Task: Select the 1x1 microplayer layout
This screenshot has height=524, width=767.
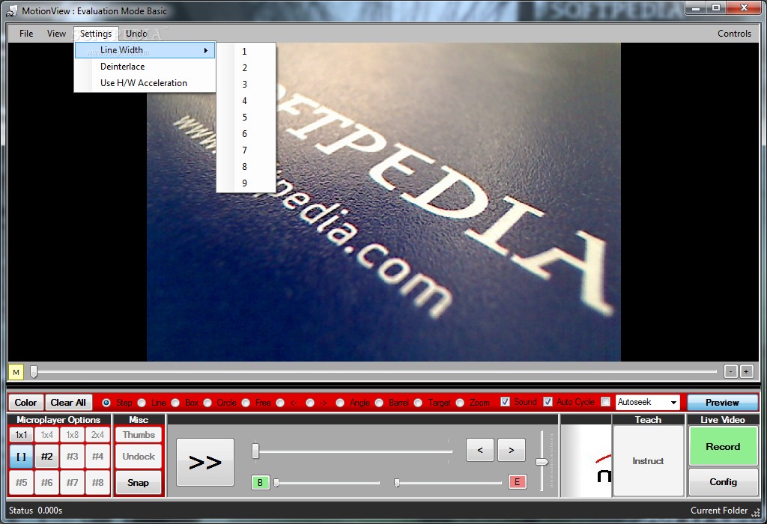Action: [21, 435]
